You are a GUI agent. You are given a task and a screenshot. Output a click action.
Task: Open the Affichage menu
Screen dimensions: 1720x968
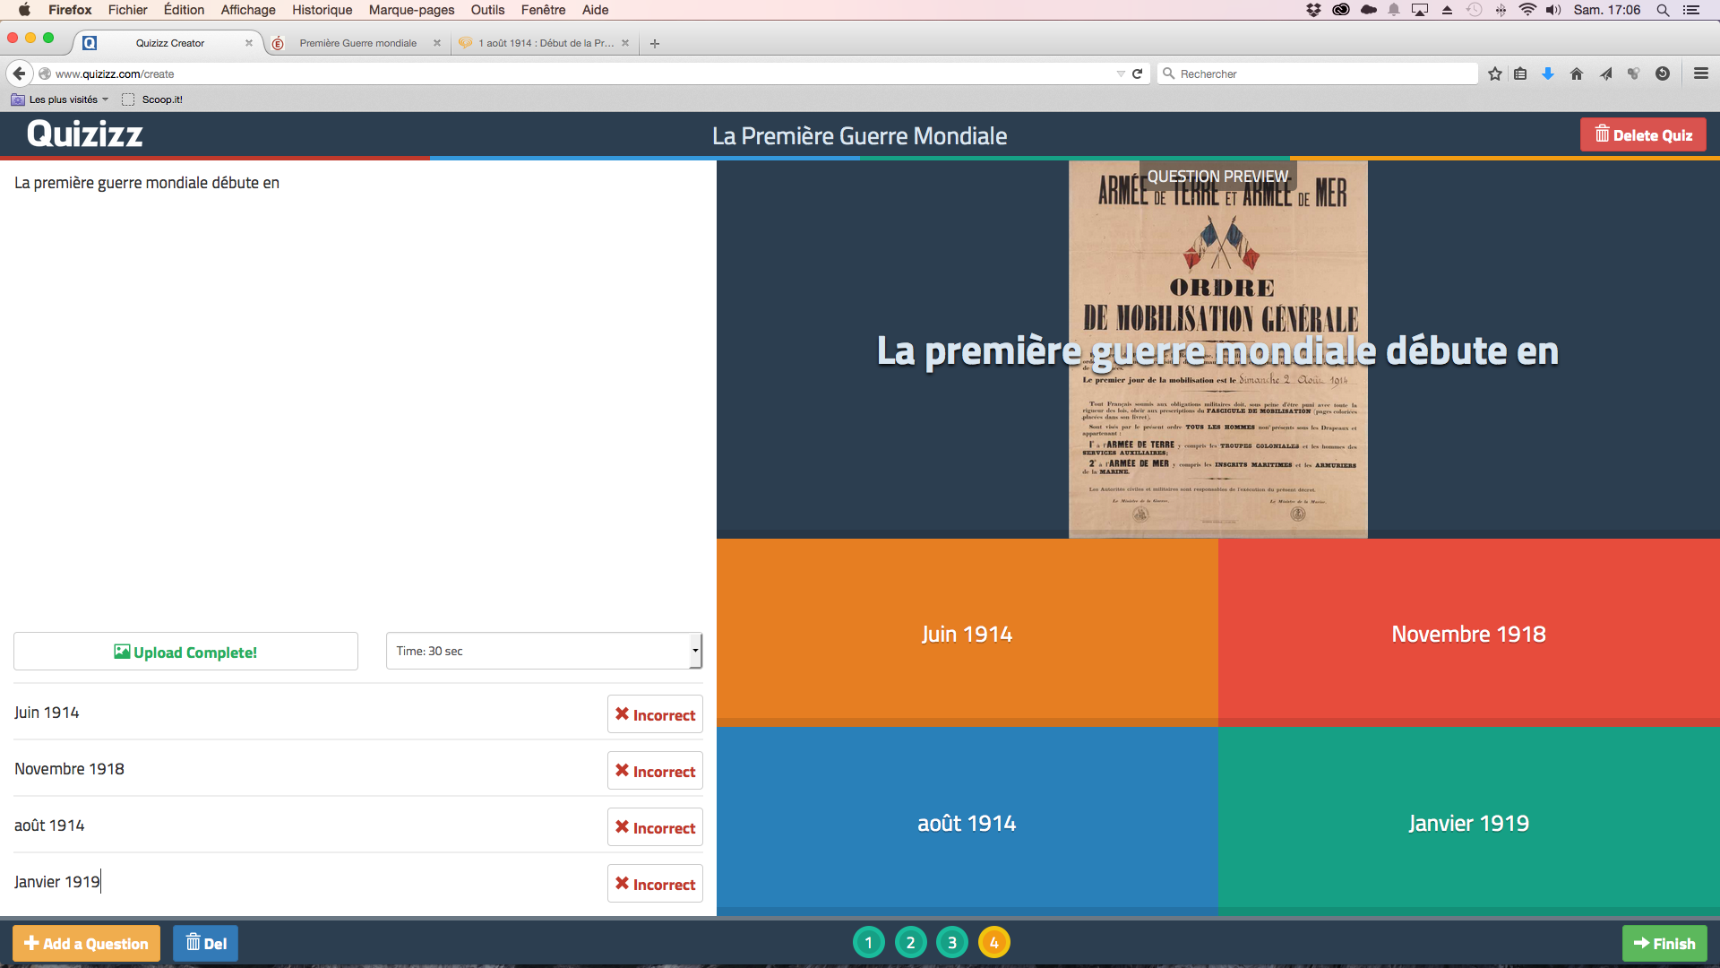(x=248, y=10)
